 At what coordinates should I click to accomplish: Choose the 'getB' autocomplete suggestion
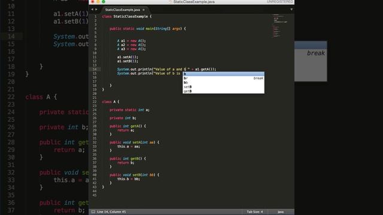[x=223, y=91]
